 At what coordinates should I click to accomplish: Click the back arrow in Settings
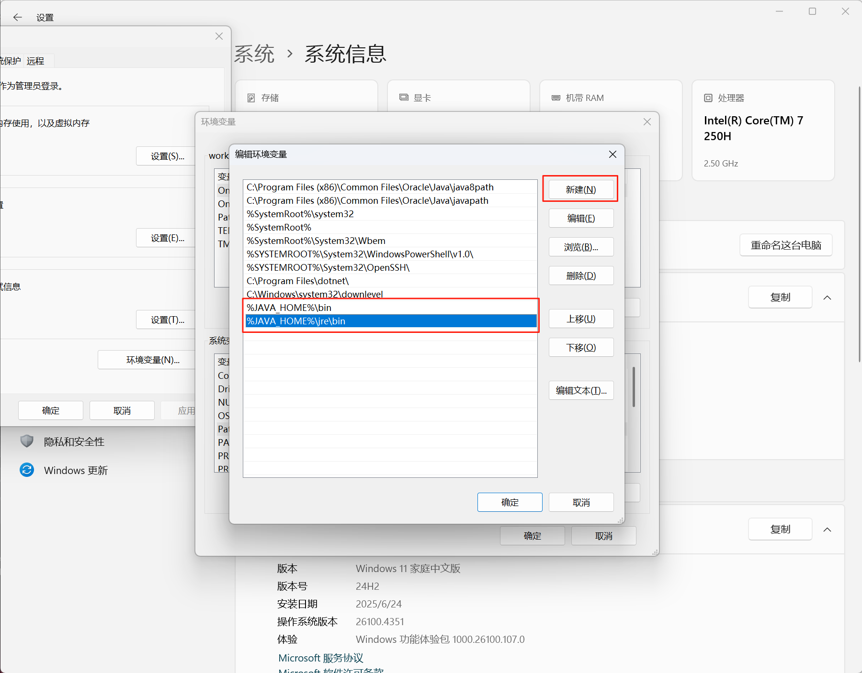(18, 17)
